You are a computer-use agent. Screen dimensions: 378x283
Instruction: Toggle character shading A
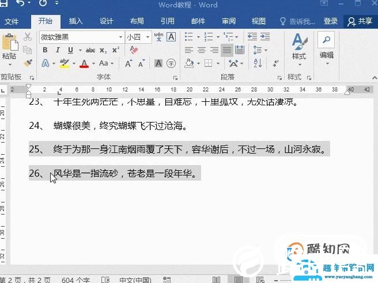(158, 63)
